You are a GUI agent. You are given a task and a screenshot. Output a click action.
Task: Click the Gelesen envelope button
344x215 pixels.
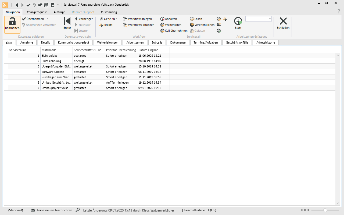tap(198, 31)
